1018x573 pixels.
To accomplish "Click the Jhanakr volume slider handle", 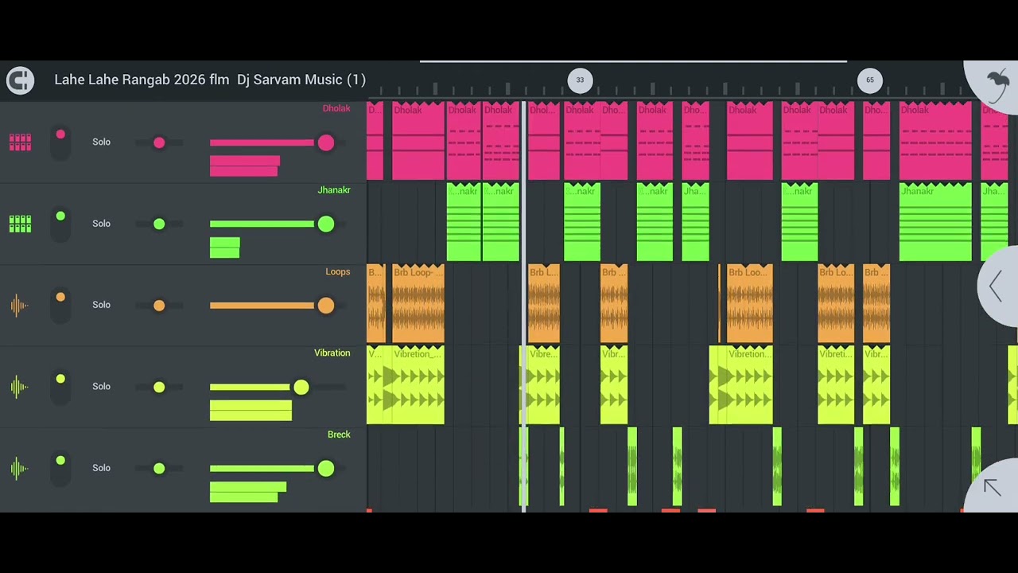I will [326, 224].
